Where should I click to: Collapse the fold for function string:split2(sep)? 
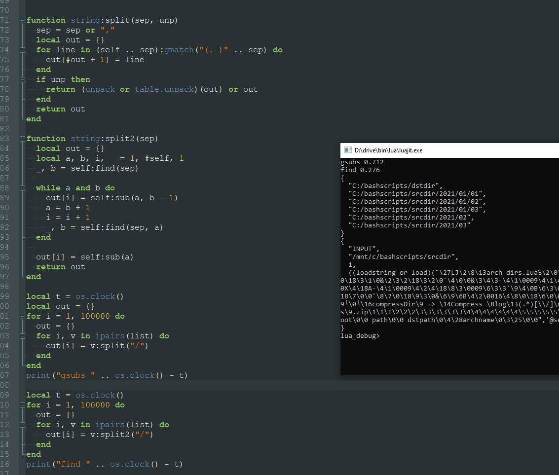point(22,139)
